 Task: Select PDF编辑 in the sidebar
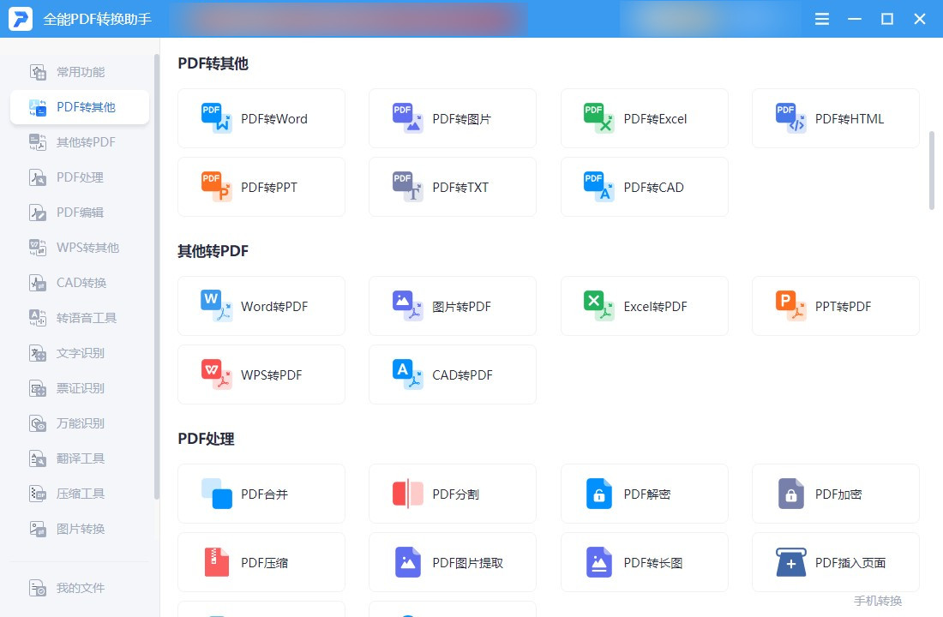click(80, 213)
